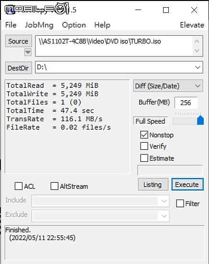This screenshot has width=209, height=264.
Task: Click the Listing button
Action: click(x=153, y=185)
